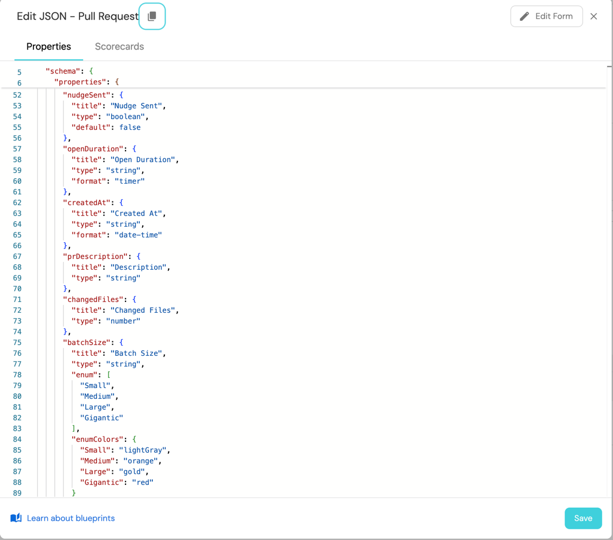Select the Properties tab
613x540 pixels.
click(x=48, y=47)
